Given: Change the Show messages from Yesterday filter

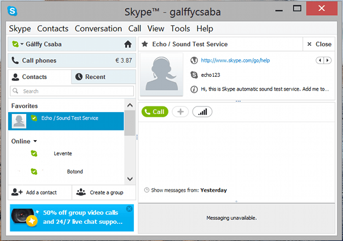Looking at the screenshot, I should (x=213, y=190).
